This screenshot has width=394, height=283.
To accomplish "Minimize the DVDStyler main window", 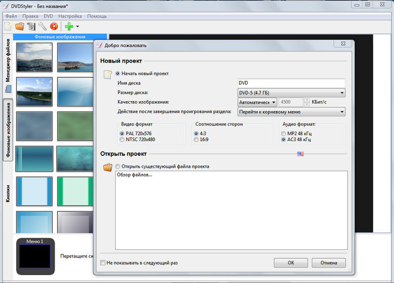I will [x=357, y=4].
